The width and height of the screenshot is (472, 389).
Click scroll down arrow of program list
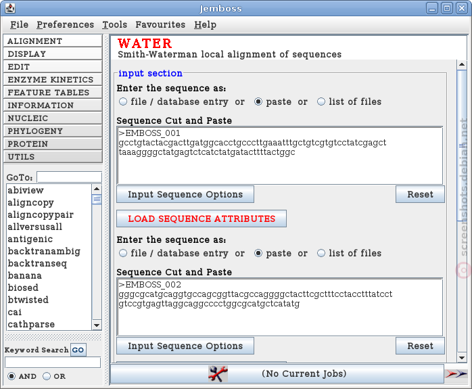point(97,325)
